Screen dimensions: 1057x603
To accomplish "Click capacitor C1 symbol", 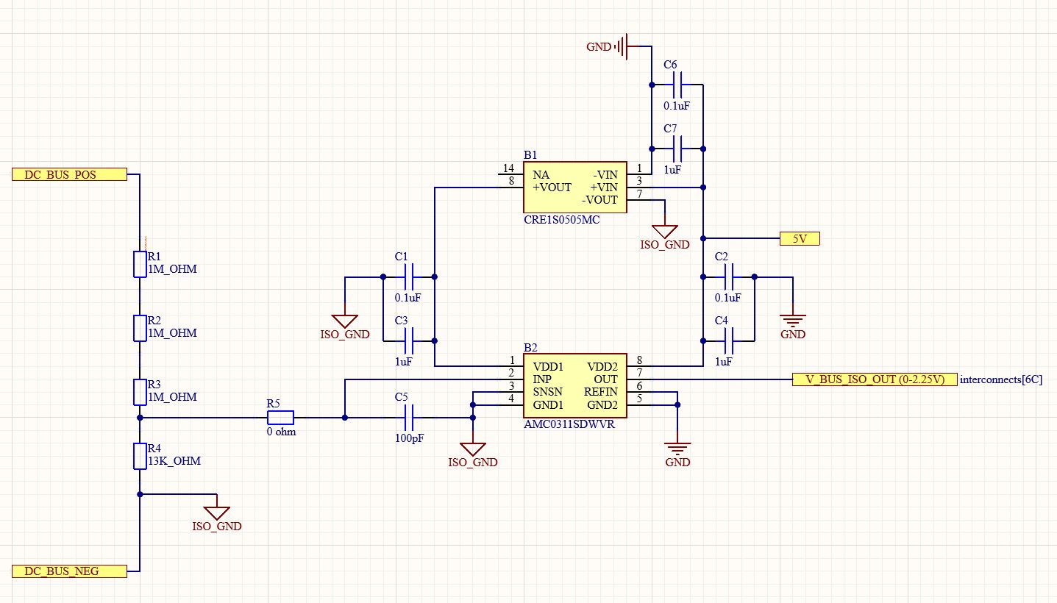I will pyautogui.click(x=410, y=277).
